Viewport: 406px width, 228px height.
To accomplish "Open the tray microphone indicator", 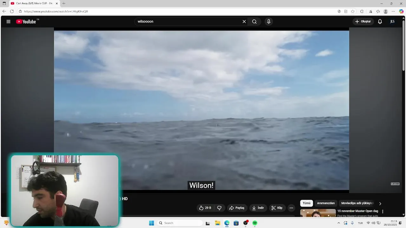I will (352, 223).
